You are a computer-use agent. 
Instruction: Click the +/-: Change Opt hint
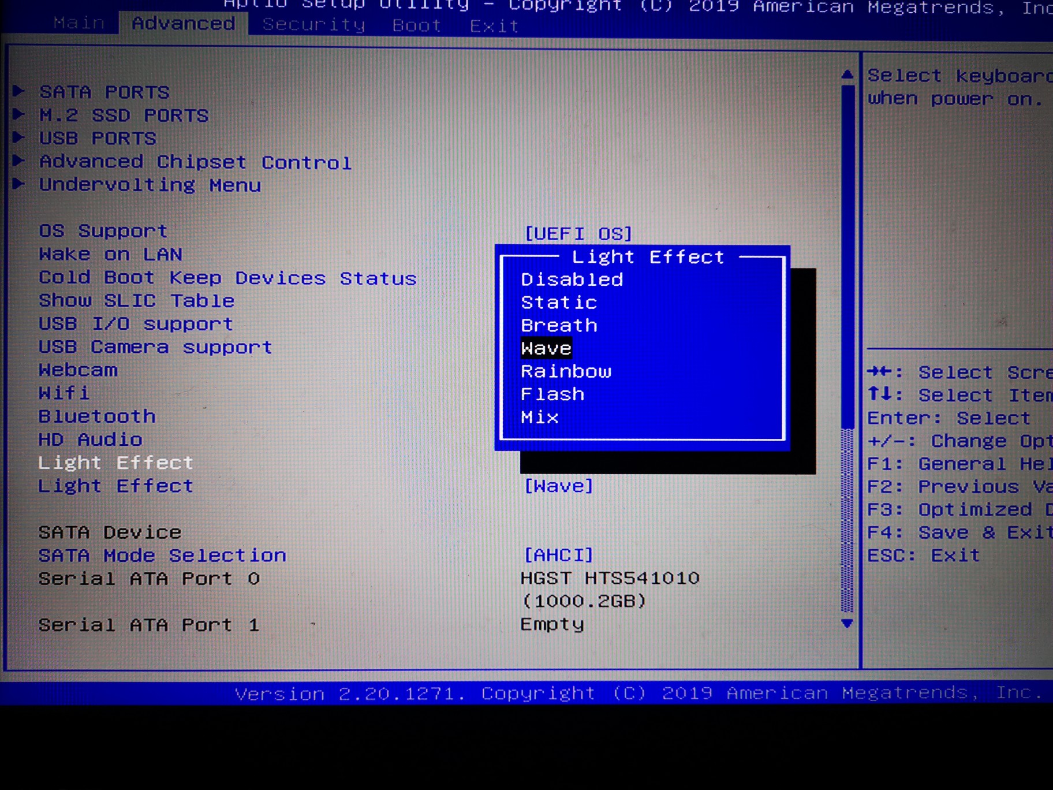click(959, 441)
